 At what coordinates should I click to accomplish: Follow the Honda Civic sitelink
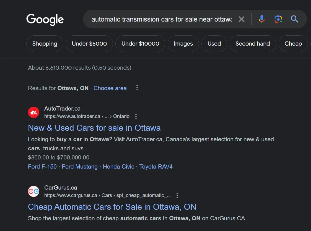coord(118,167)
